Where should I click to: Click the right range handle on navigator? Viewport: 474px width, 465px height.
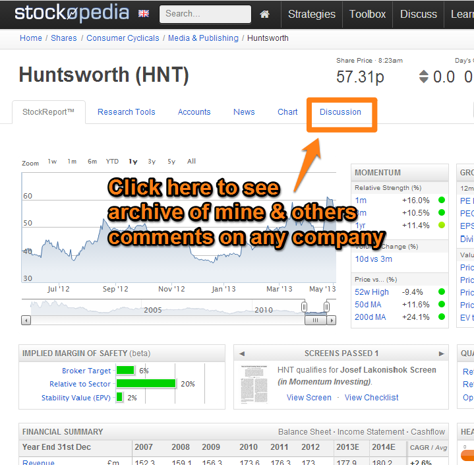(326, 307)
